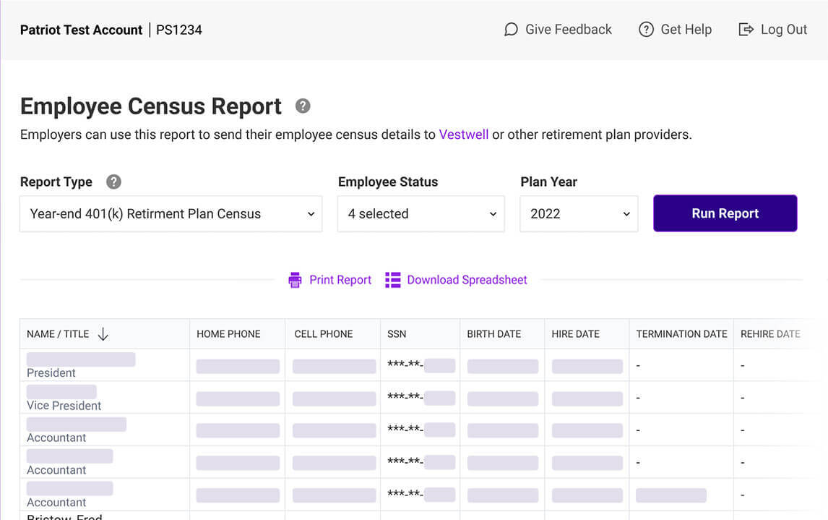828x520 pixels.
Task: Open the Employee Status dropdown showing 4 selected
Action: [421, 213]
